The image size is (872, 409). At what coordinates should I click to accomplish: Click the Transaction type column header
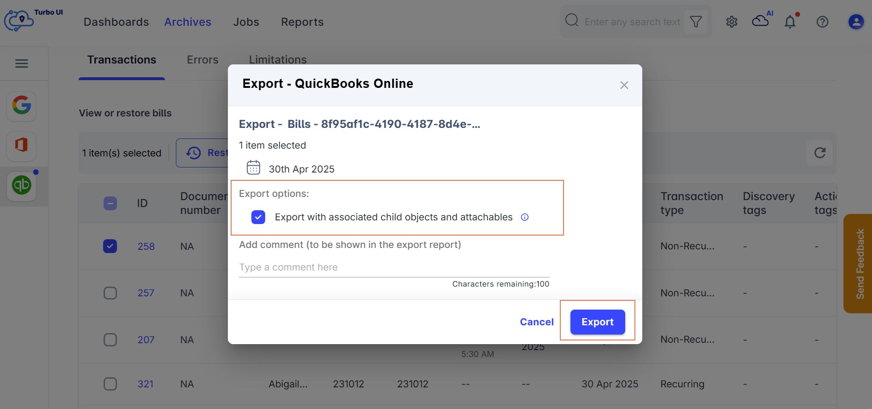pos(692,203)
